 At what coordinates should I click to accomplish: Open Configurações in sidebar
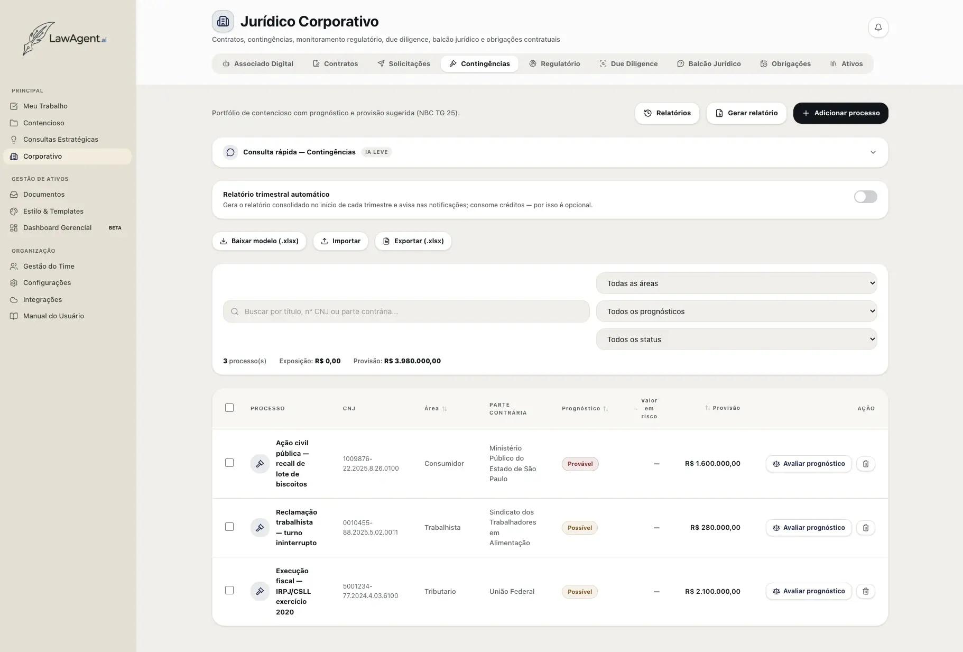click(68, 283)
